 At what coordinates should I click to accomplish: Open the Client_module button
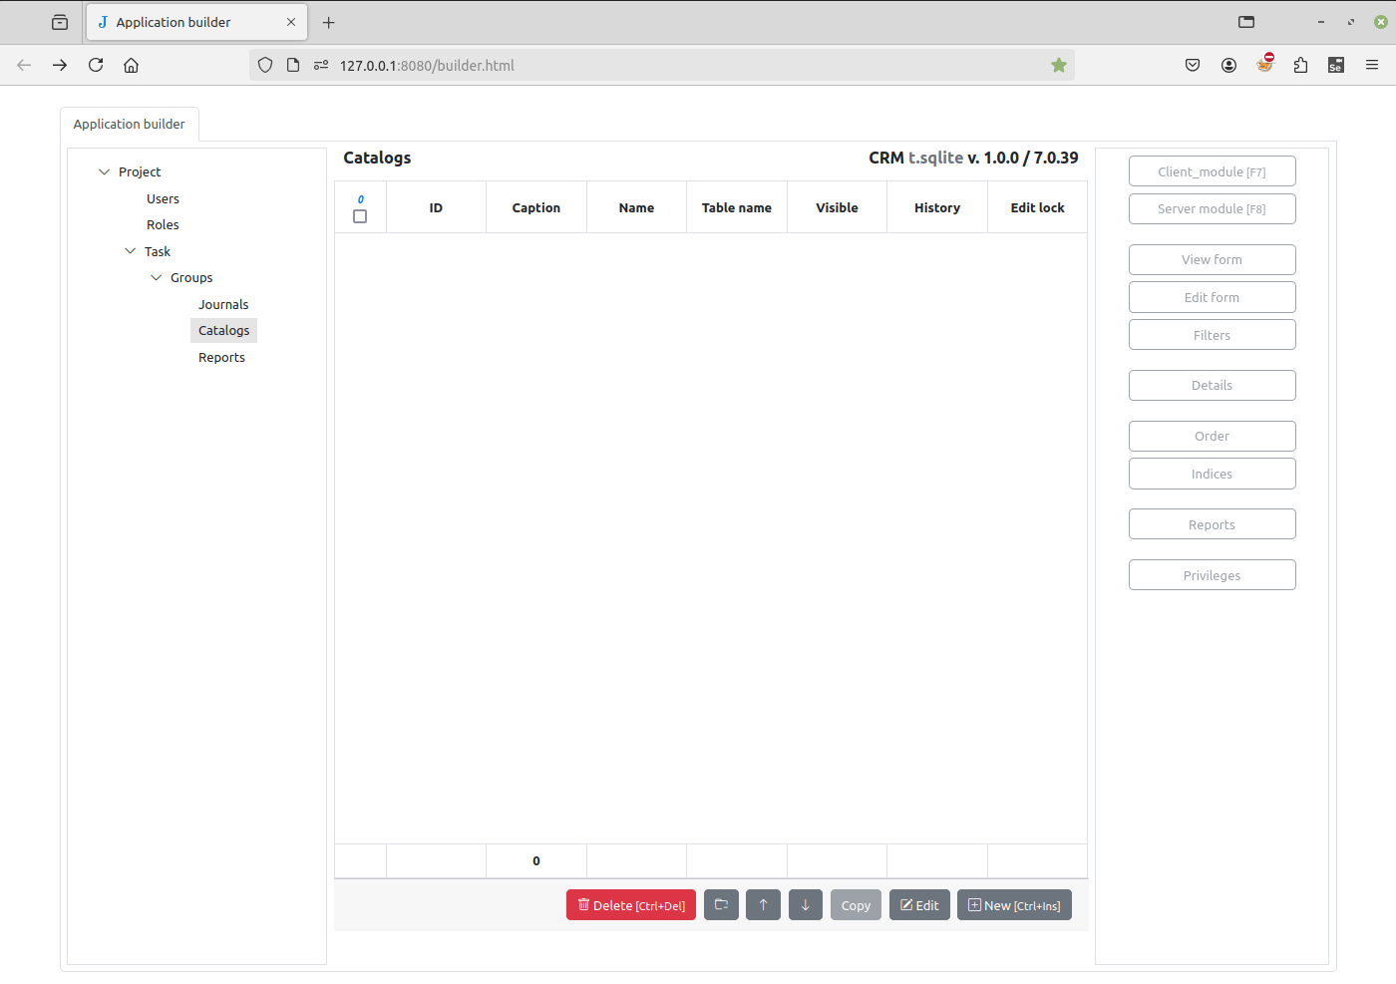[1212, 171]
